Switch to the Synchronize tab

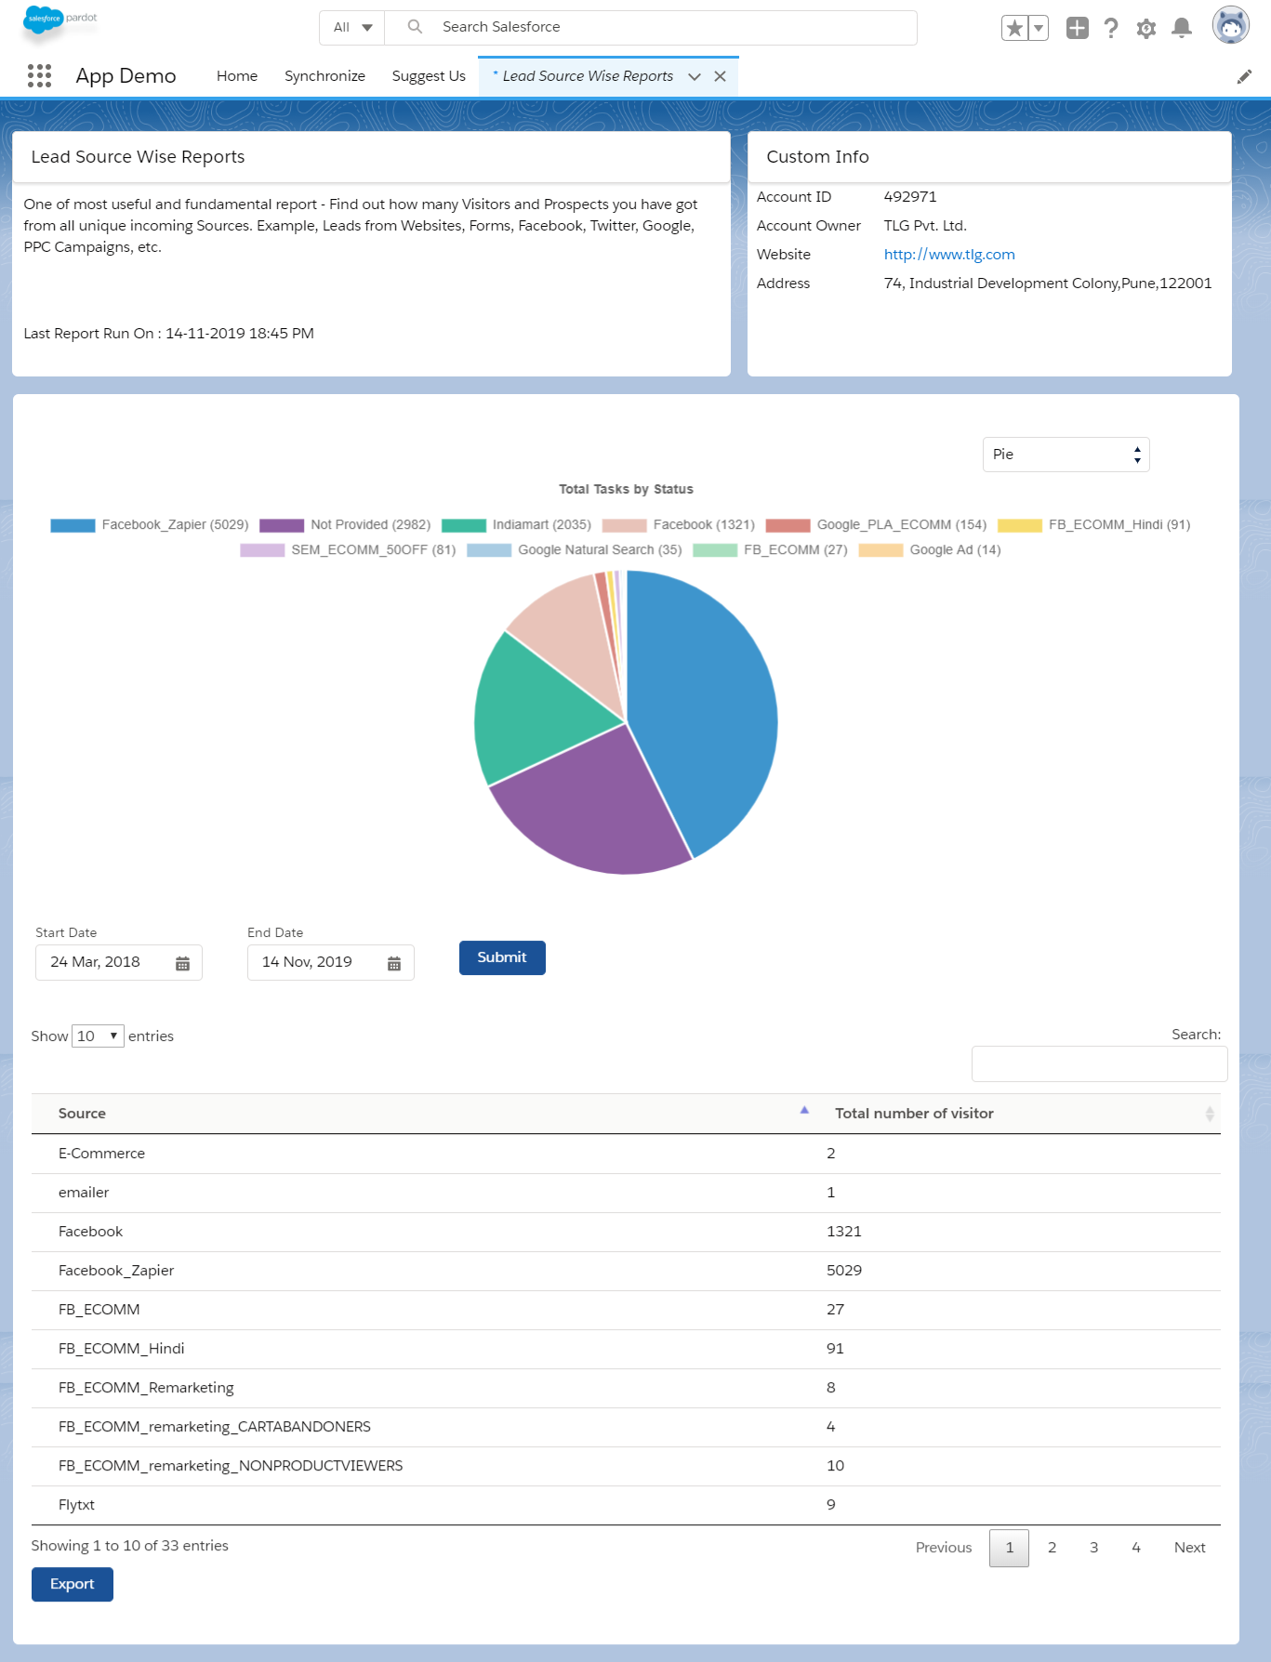coord(324,76)
